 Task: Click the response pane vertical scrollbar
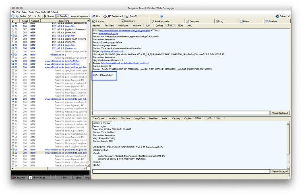point(288,145)
